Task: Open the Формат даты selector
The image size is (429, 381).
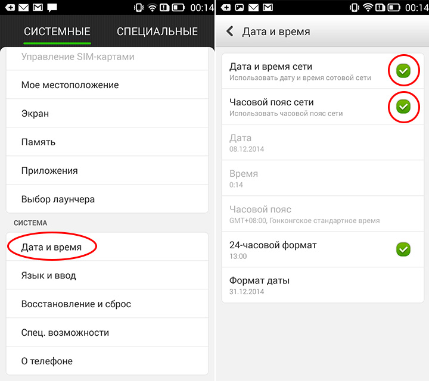Action: click(x=322, y=285)
